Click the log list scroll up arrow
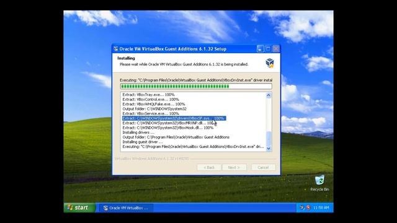 click(269, 95)
